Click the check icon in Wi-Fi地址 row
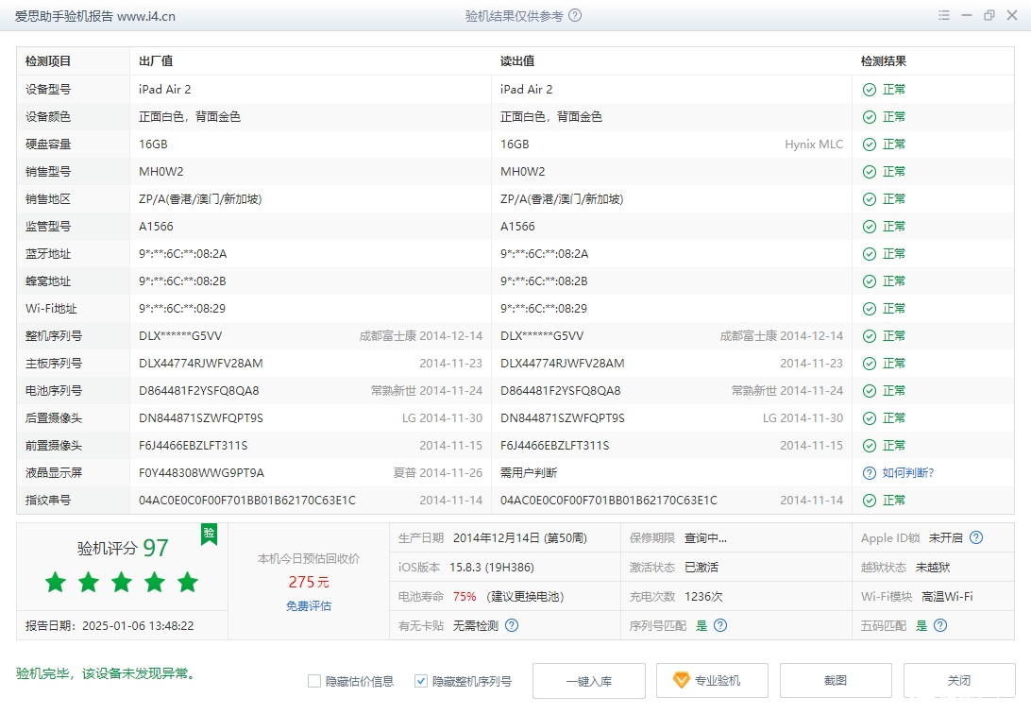Screen dimensions: 1031x714 click(870, 308)
